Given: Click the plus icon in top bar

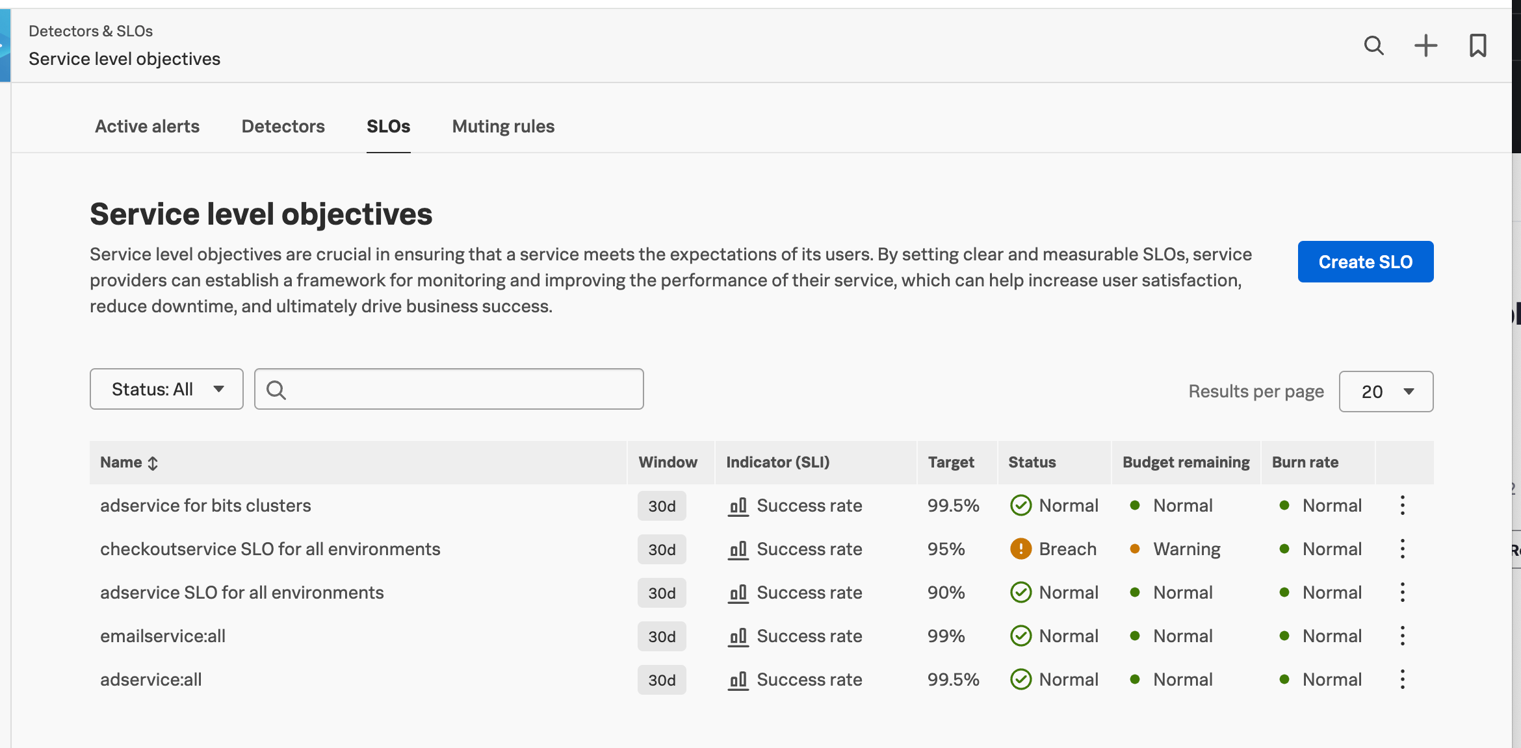Looking at the screenshot, I should point(1425,45).
